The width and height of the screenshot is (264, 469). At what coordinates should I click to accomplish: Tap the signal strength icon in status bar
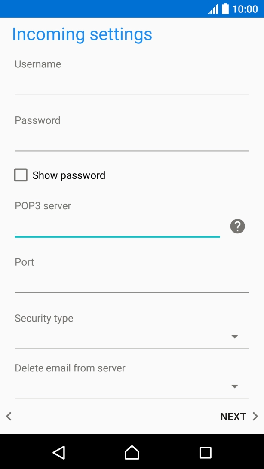[214, 8]
